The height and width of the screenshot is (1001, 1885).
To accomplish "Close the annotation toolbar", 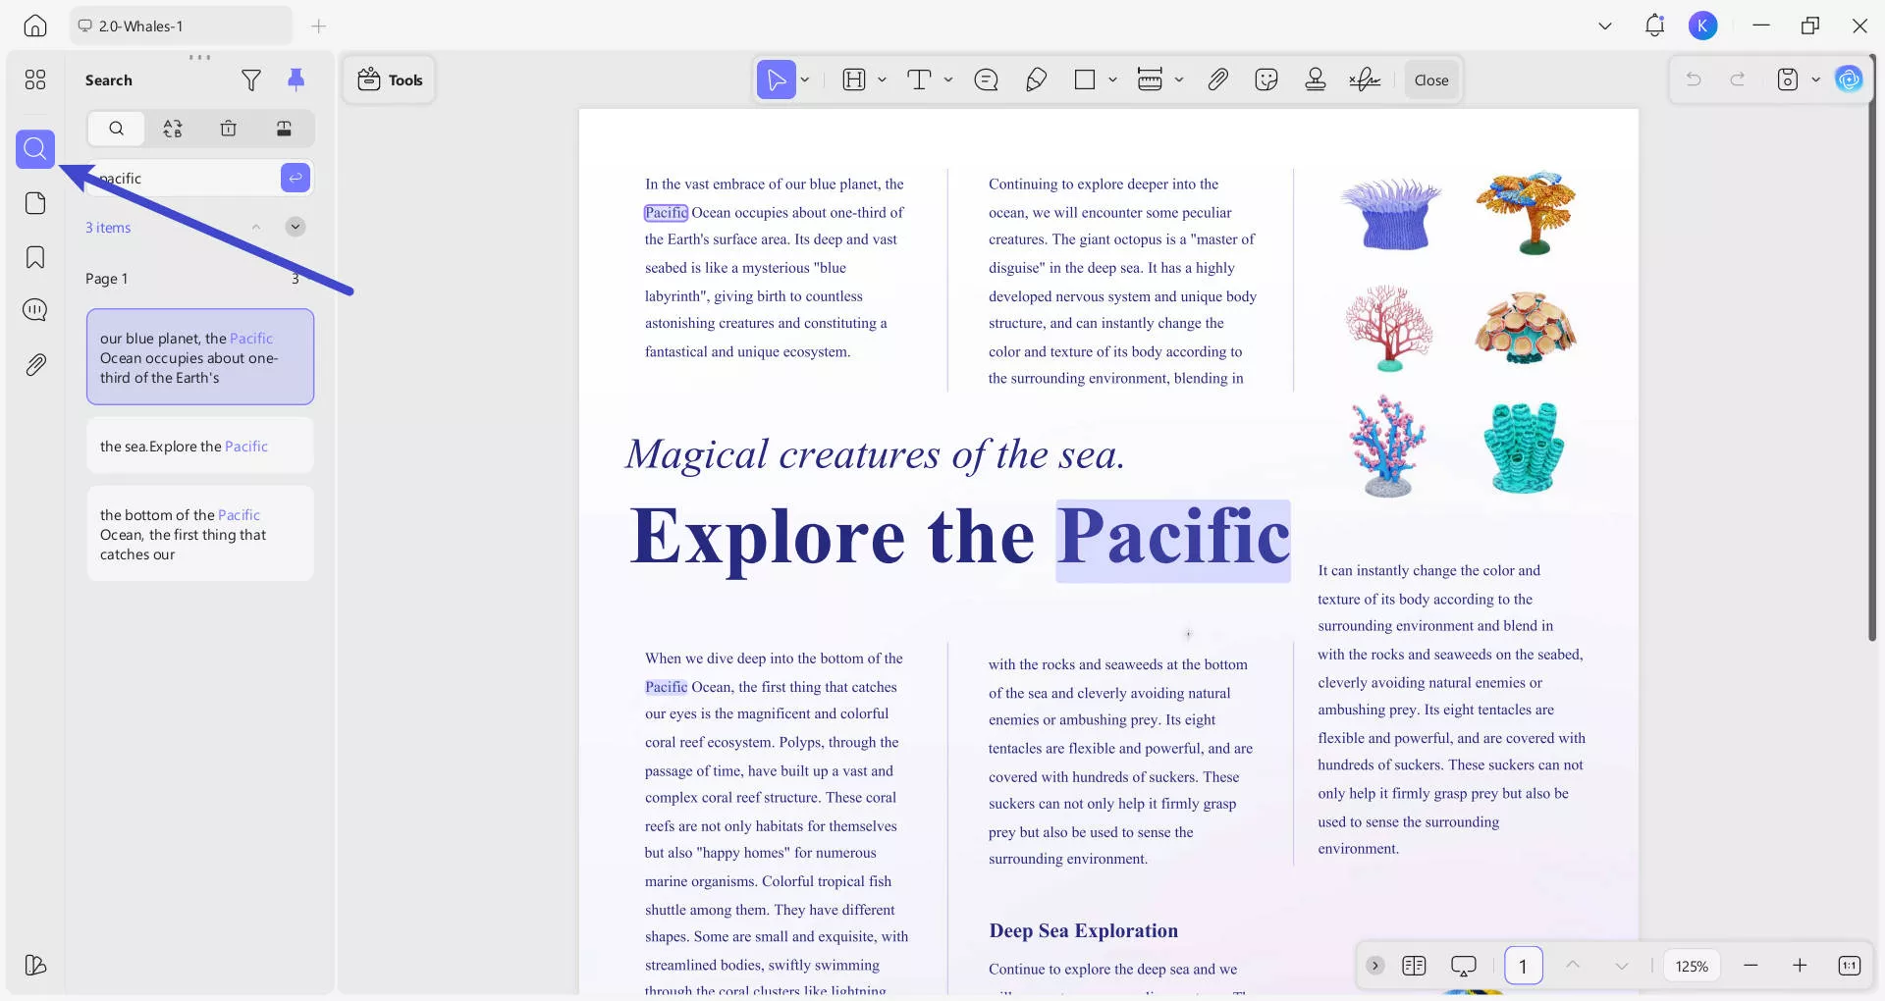I will pos(1430,79).
